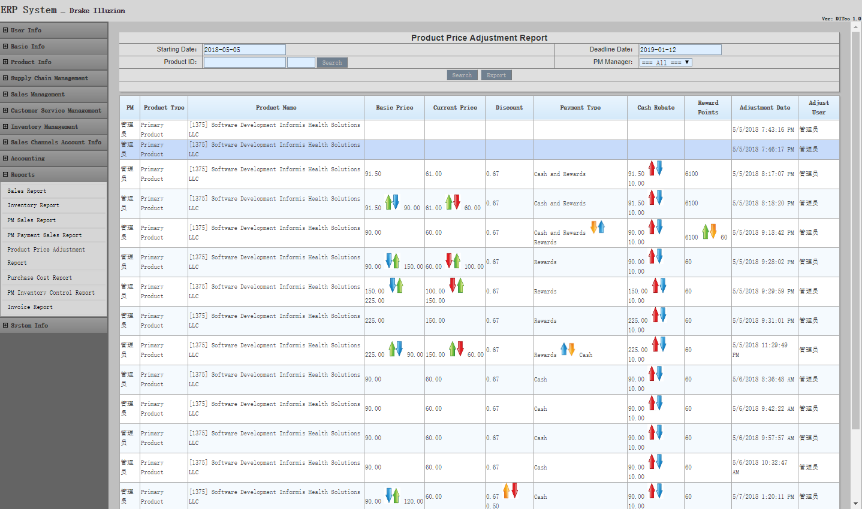Image resolution: width=862 pixels, height=509 pixels.
Task: Click the Export button
Action: click(x=496, y=75)
